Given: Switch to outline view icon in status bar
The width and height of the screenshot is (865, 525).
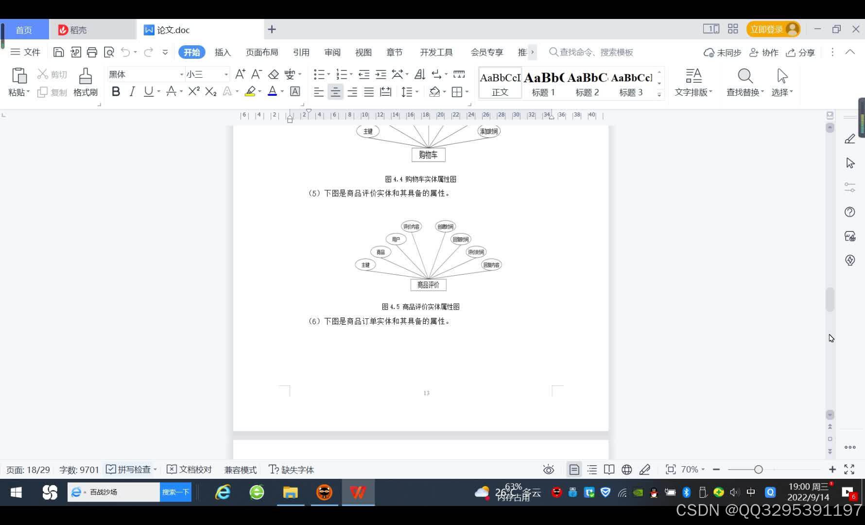Looking at the screenshot, I should tap(592, 470).
